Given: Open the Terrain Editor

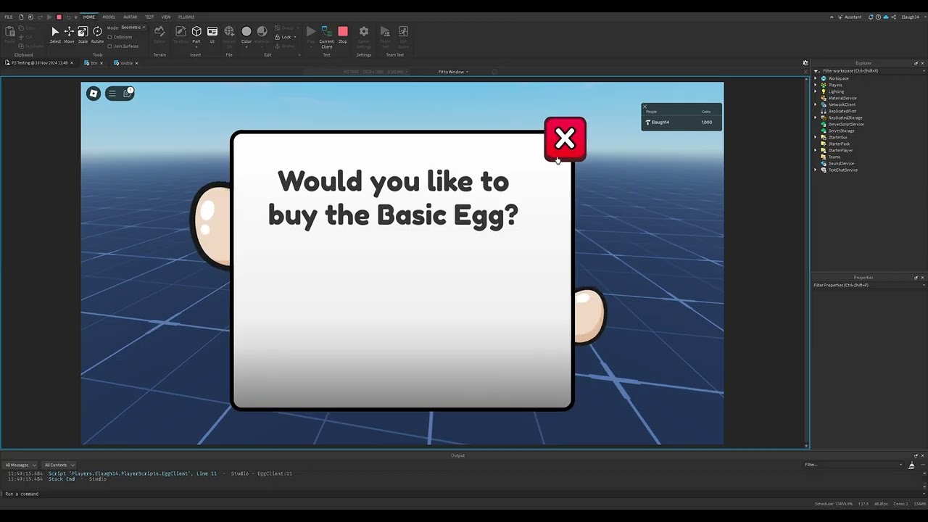Looking at the screenshot, I should [159, 34].
